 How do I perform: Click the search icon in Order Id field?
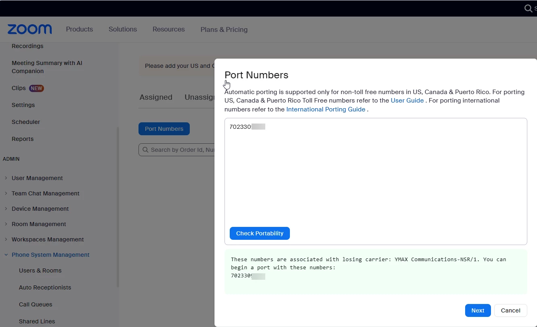pos(145,150)
